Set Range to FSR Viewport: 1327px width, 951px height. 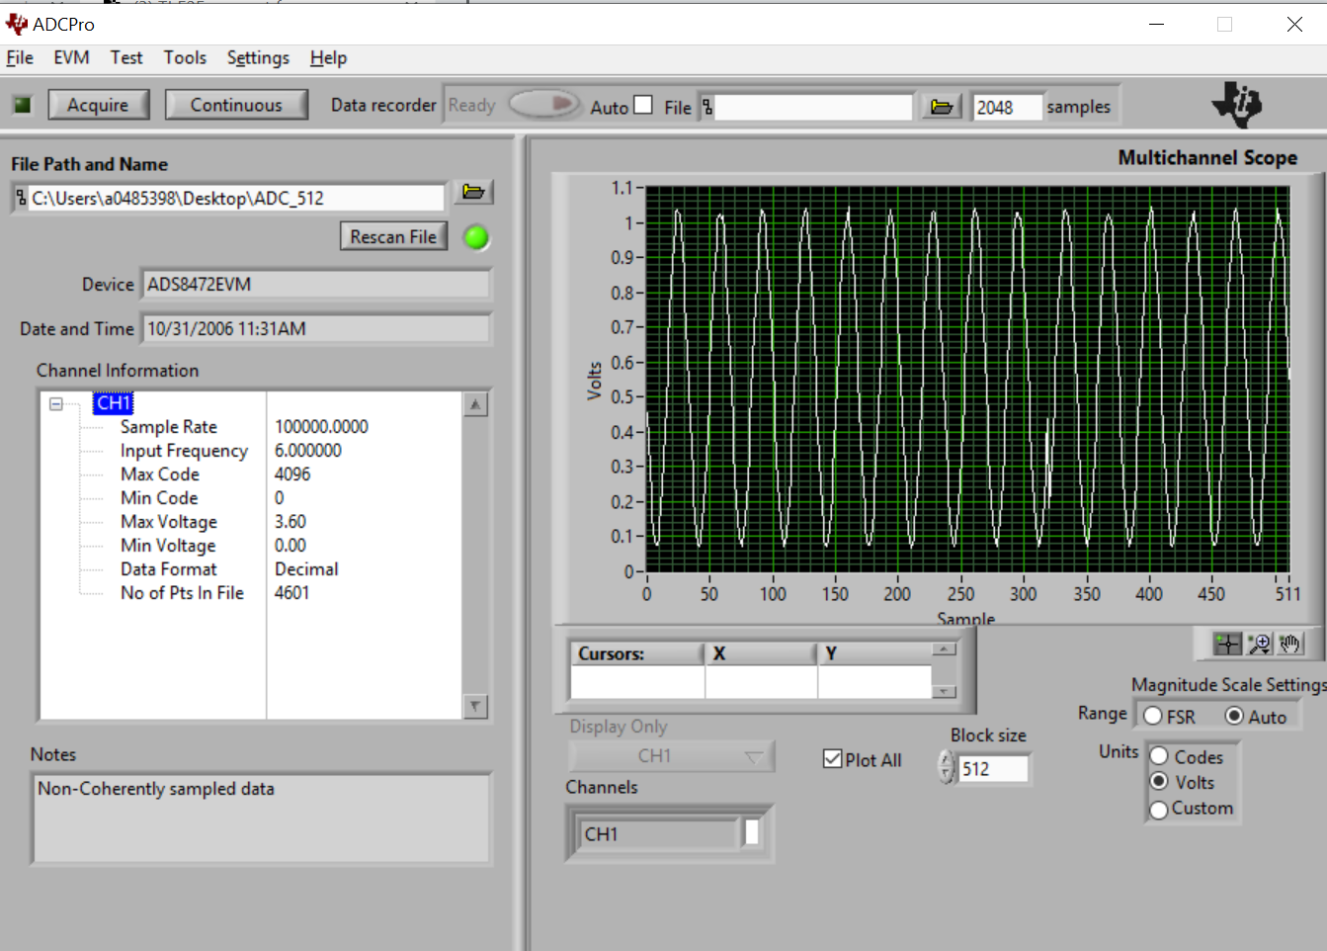(1153, 716)
